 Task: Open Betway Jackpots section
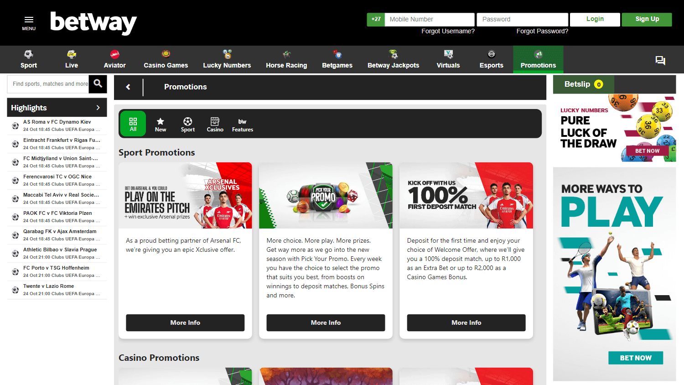(394, 60)
